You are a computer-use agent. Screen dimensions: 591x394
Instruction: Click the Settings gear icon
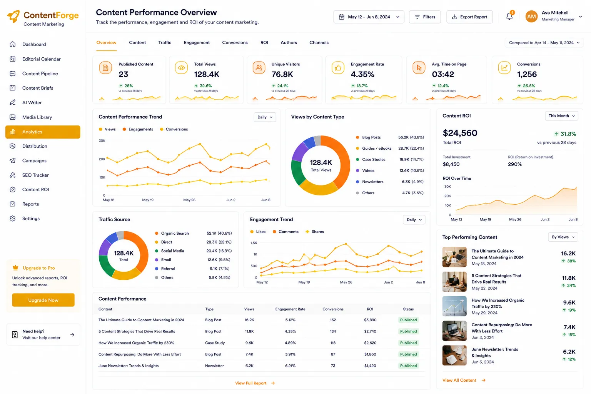pos(13,219)
